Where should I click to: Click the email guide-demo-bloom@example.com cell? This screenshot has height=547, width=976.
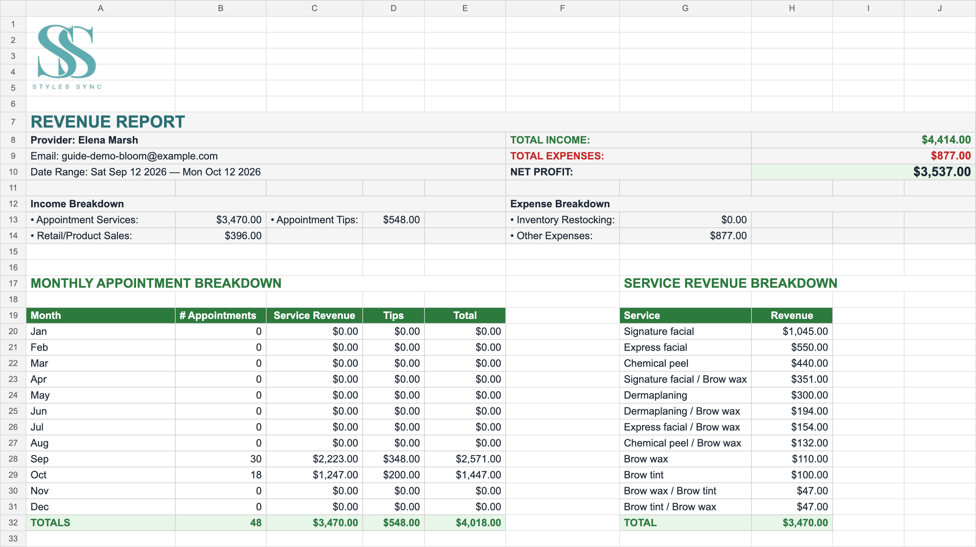click(266, 156)
